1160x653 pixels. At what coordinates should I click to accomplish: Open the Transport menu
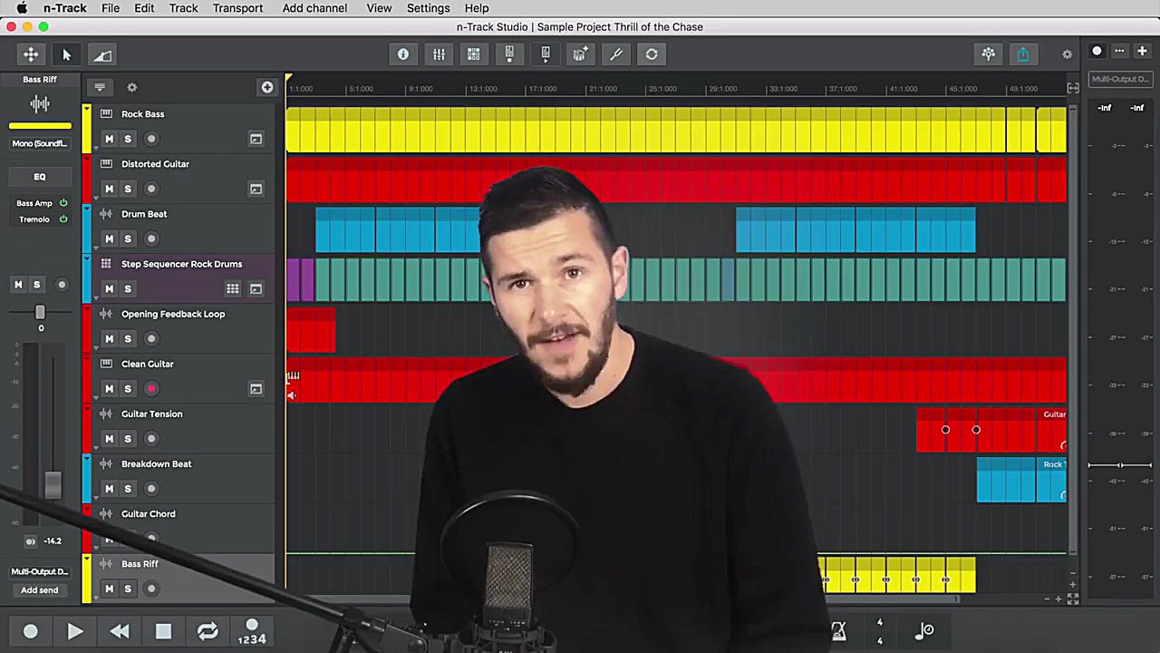point(237,8)
